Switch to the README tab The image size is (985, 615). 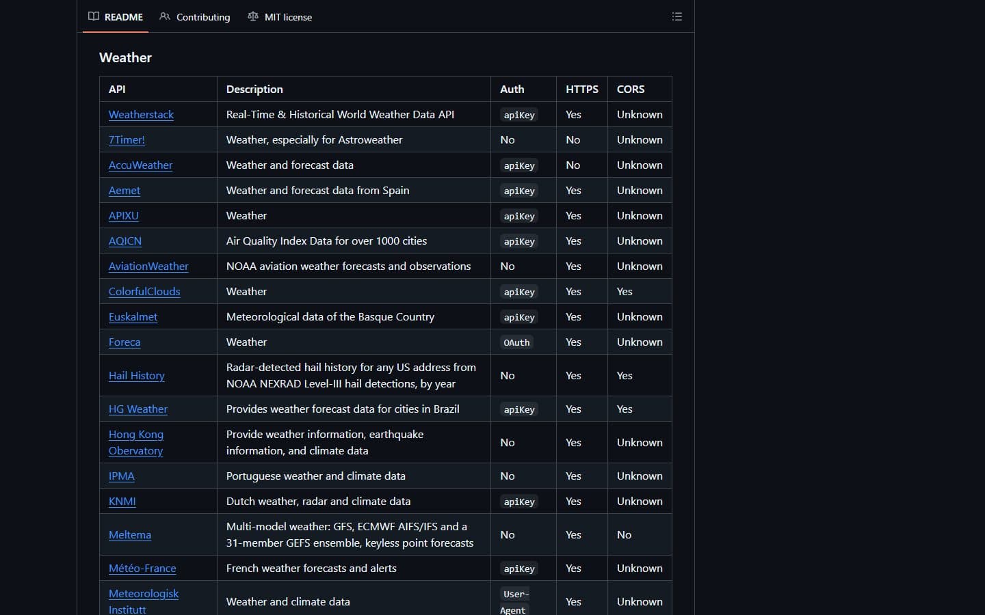pyautogui.click(x=116, y=16)
